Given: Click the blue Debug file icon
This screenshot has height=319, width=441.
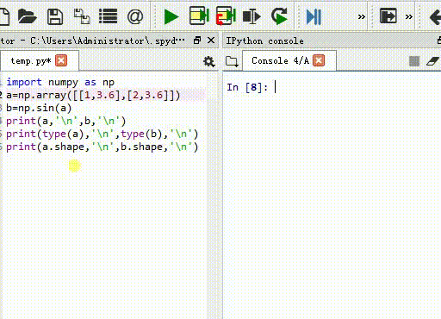Looking at the screenshot, I should [314, 16].
